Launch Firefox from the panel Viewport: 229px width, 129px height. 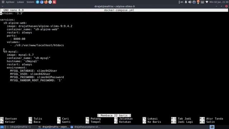click(46, 2)
